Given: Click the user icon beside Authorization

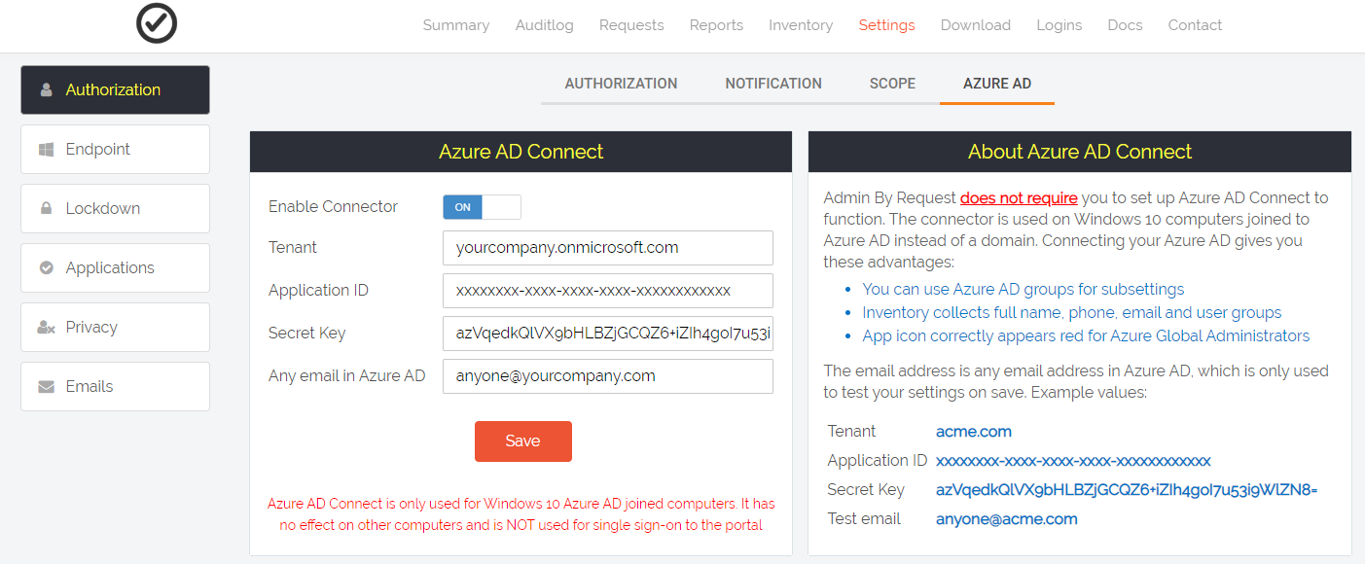Looking at the screenshot, I should click(46, 89).
